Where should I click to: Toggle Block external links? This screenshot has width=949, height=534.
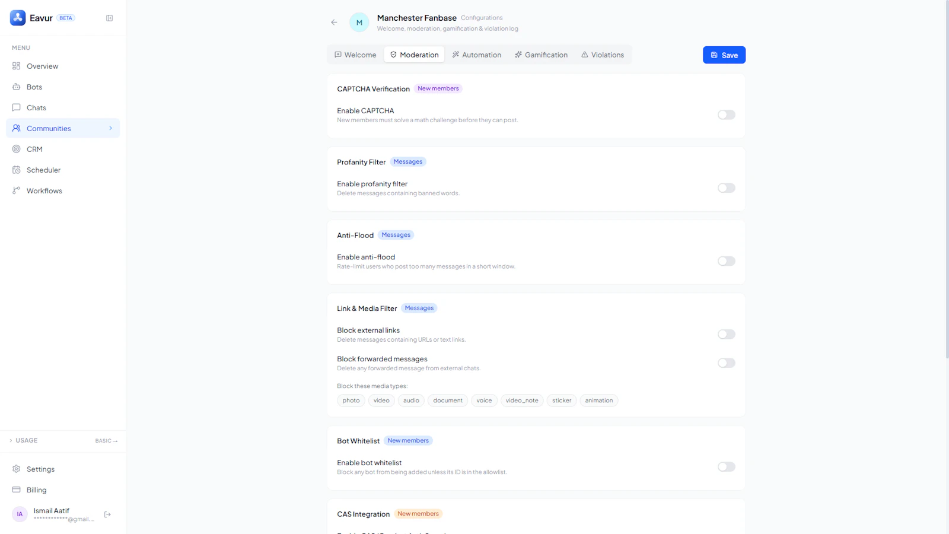(727, 334)
